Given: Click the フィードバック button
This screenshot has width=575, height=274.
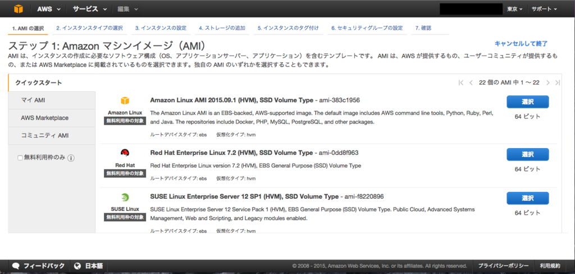Looking at the screenshot, I should click(39, 266).
